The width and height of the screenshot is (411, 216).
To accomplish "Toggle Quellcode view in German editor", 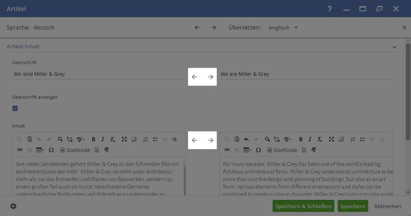I will point(75,150).
